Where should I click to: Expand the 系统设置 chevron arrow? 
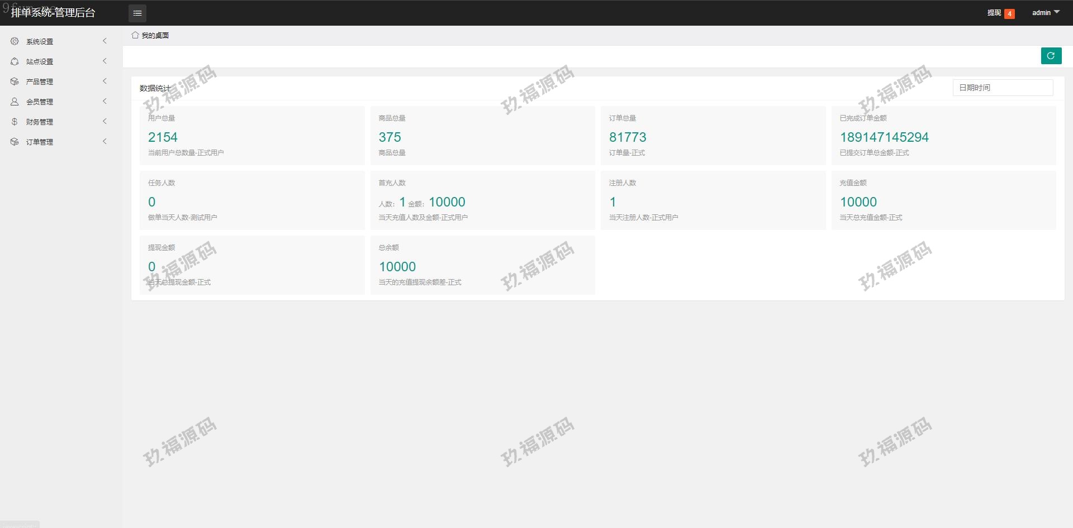[x=105, y=41]
